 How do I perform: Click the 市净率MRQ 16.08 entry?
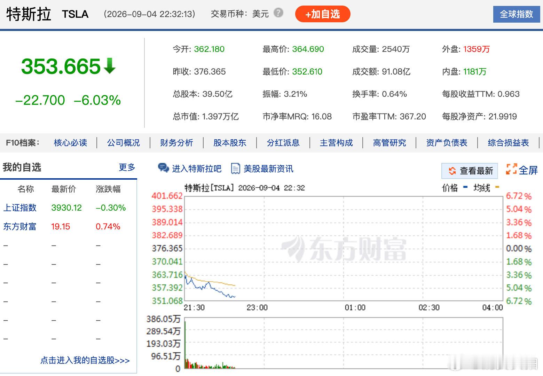point(297,117)
